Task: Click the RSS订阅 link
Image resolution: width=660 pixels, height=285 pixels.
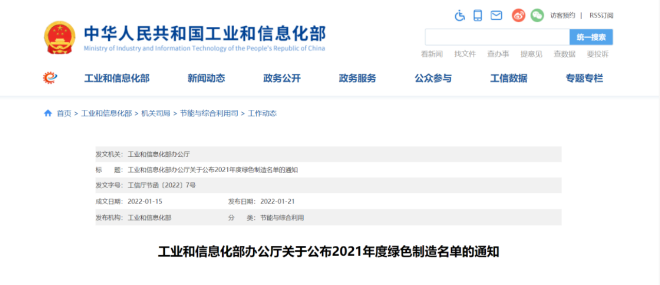Action: [x=601, y=15]
